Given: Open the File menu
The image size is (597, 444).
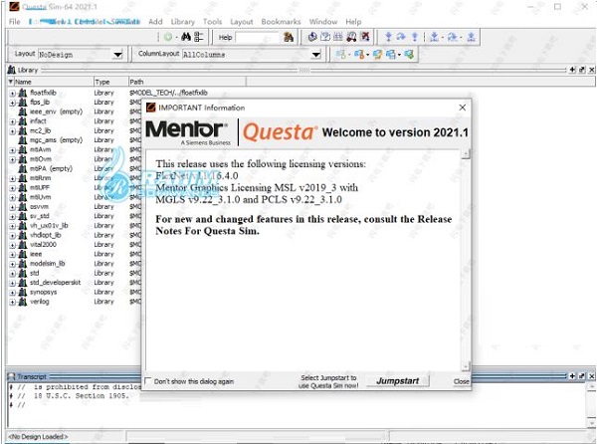Looking at the screenshot, I should (15, 22).
